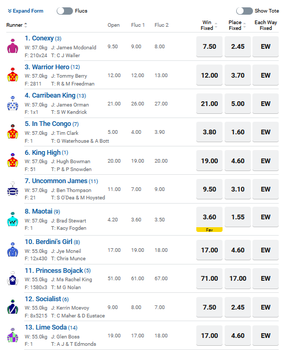
Task: Click Berdini's Girl blue silks icon
Action: click(13, 250)
